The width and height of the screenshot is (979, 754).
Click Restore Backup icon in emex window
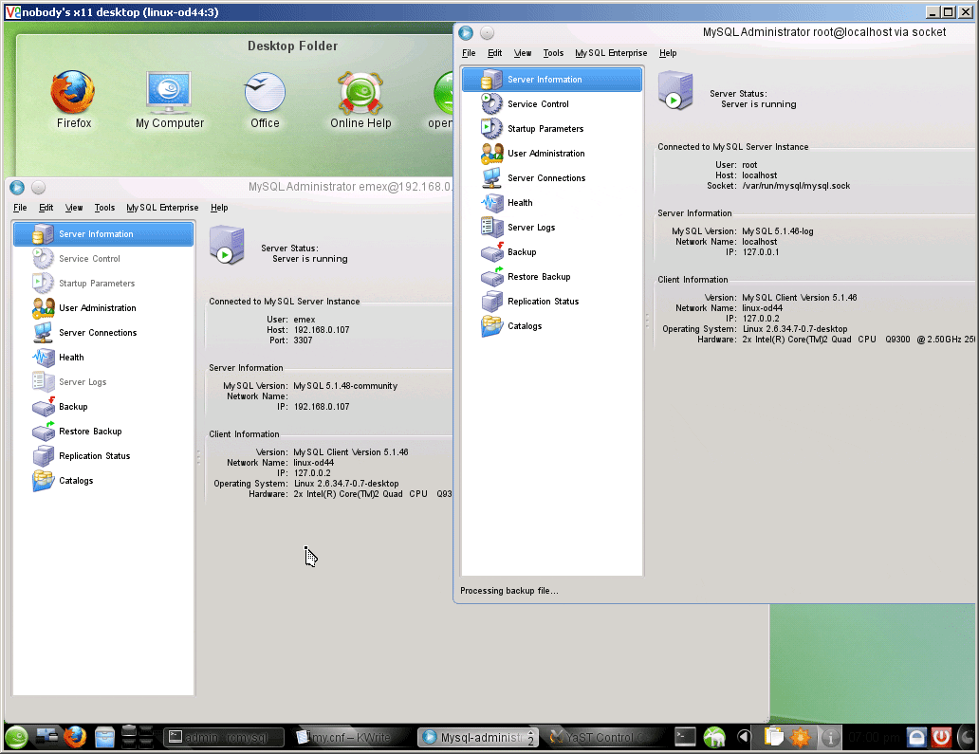pyautogui.click(x=43, y=432)
